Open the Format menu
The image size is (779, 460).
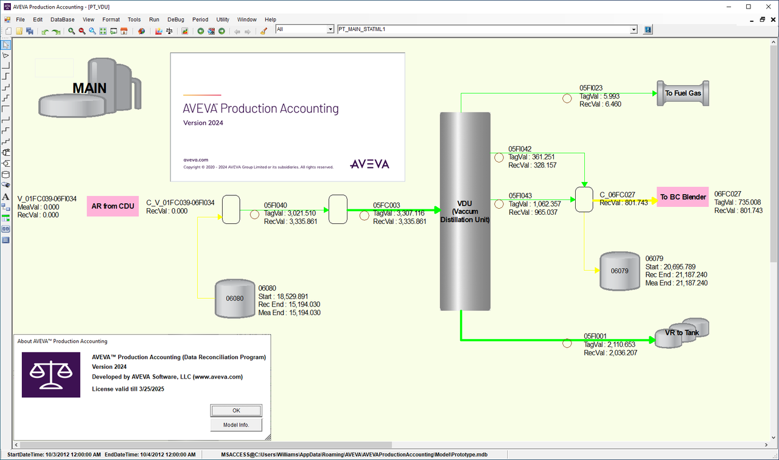click(x=111, y=19)
